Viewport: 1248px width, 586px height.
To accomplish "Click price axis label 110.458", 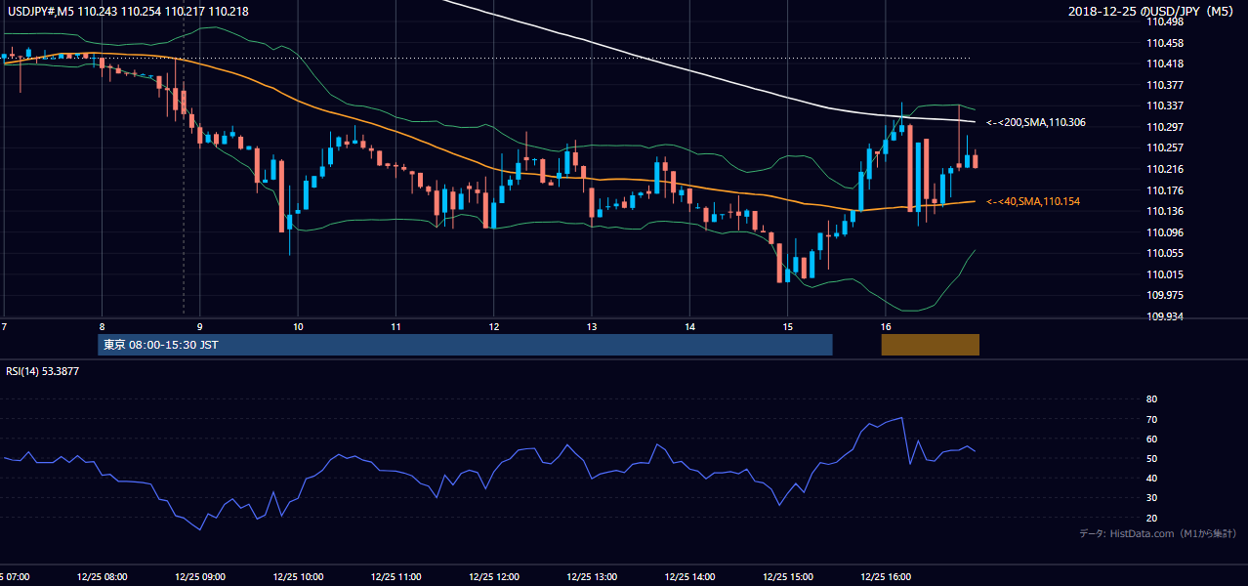I will click(x=1165, y=43).
